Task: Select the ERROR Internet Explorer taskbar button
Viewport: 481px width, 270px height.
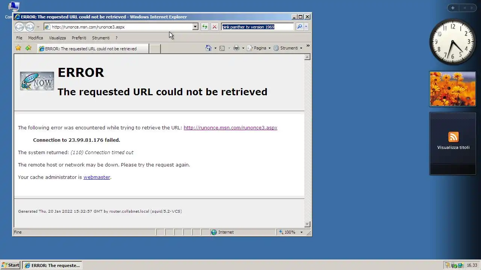Action: click(52, 265)
